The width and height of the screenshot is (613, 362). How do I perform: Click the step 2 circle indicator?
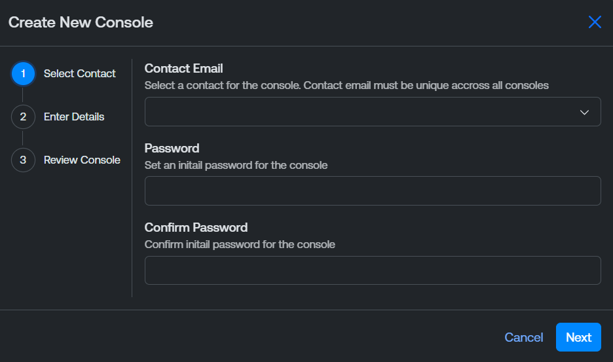[x=23, y=117]
